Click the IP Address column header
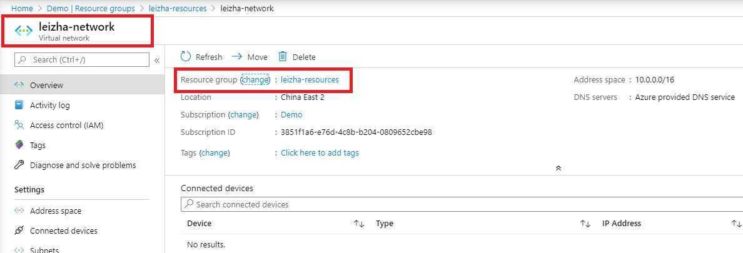 [x=622, y=223]
